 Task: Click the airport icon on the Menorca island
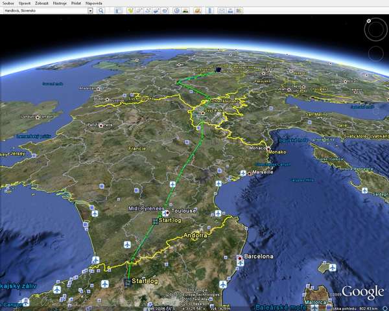tap(333, 268)
